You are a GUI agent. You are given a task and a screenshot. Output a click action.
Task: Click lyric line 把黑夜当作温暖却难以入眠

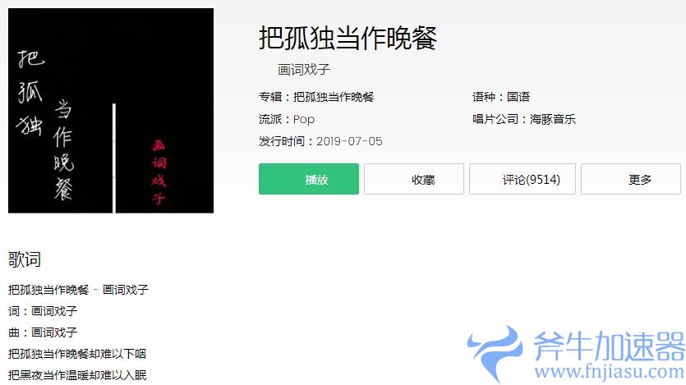coord(77,375)
